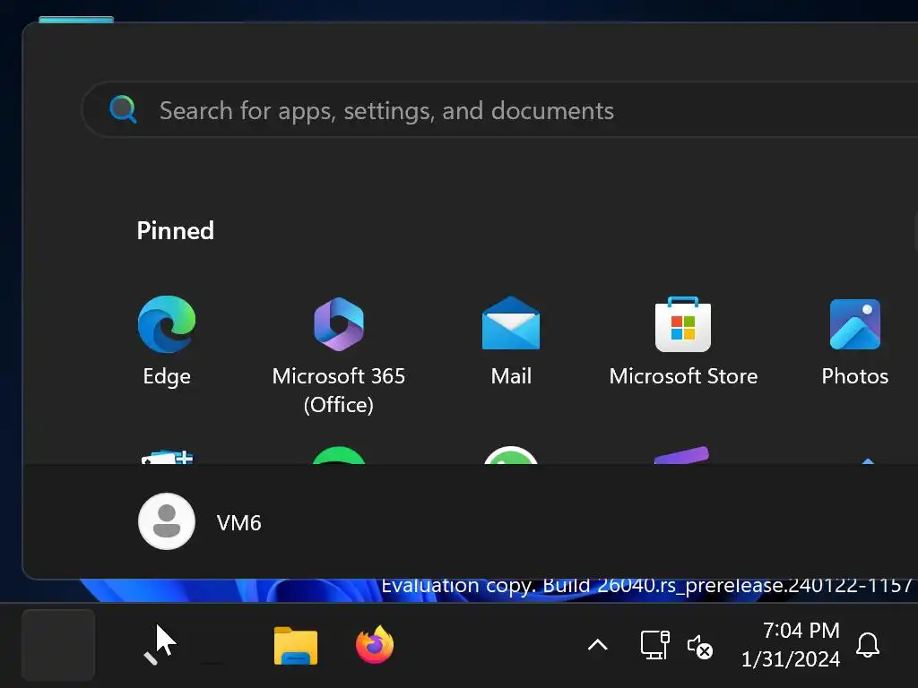Open the VM6 user account avatar
This screenshot has height=688, width=918.
(x=167, y=521)
